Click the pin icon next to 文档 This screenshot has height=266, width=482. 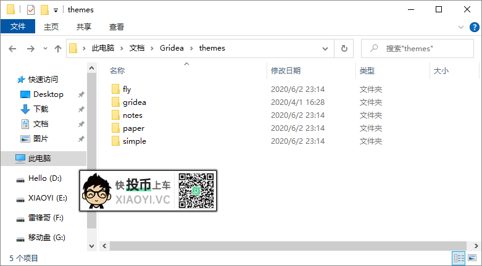point(81,124)
